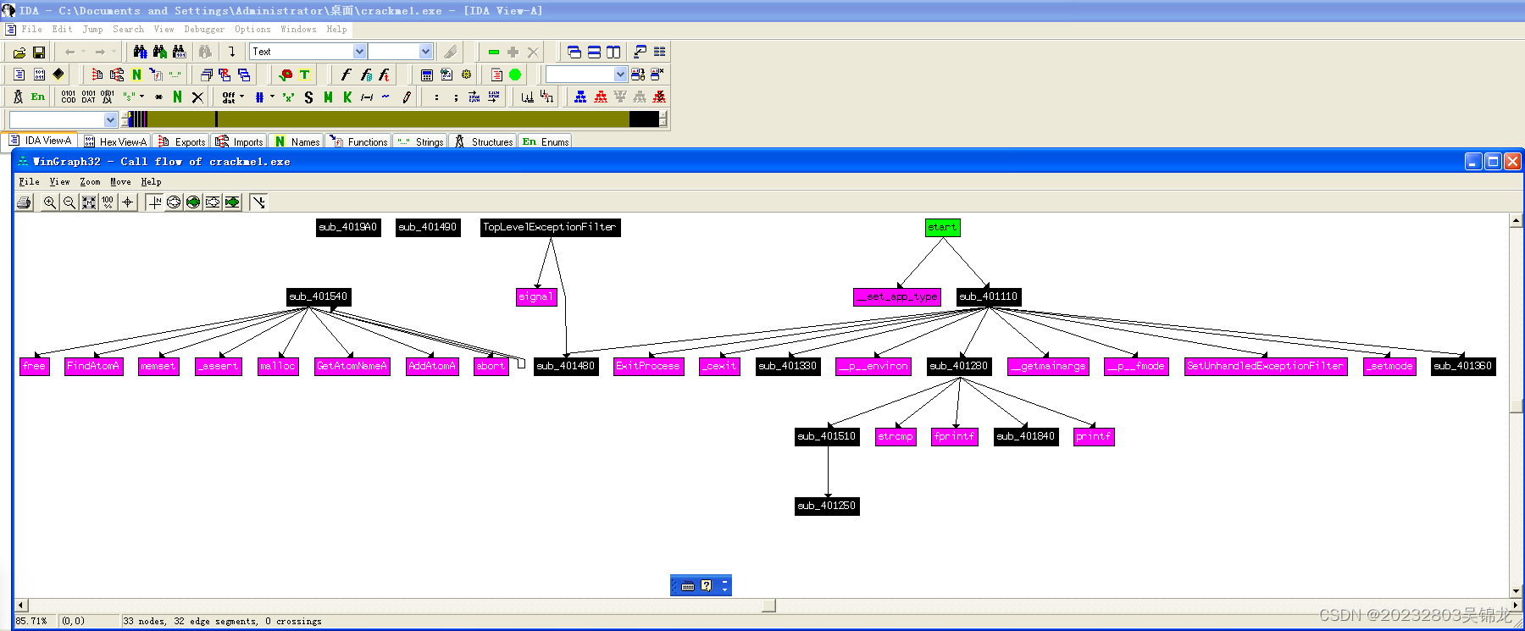Switch to the Strings tab
Screen dimensions: 1525x631
click(420, 141)
